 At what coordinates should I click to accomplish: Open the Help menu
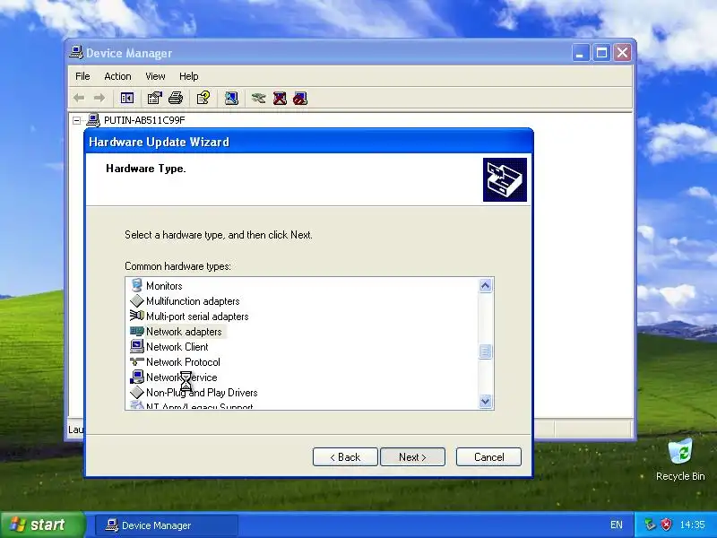pos(188,76)
